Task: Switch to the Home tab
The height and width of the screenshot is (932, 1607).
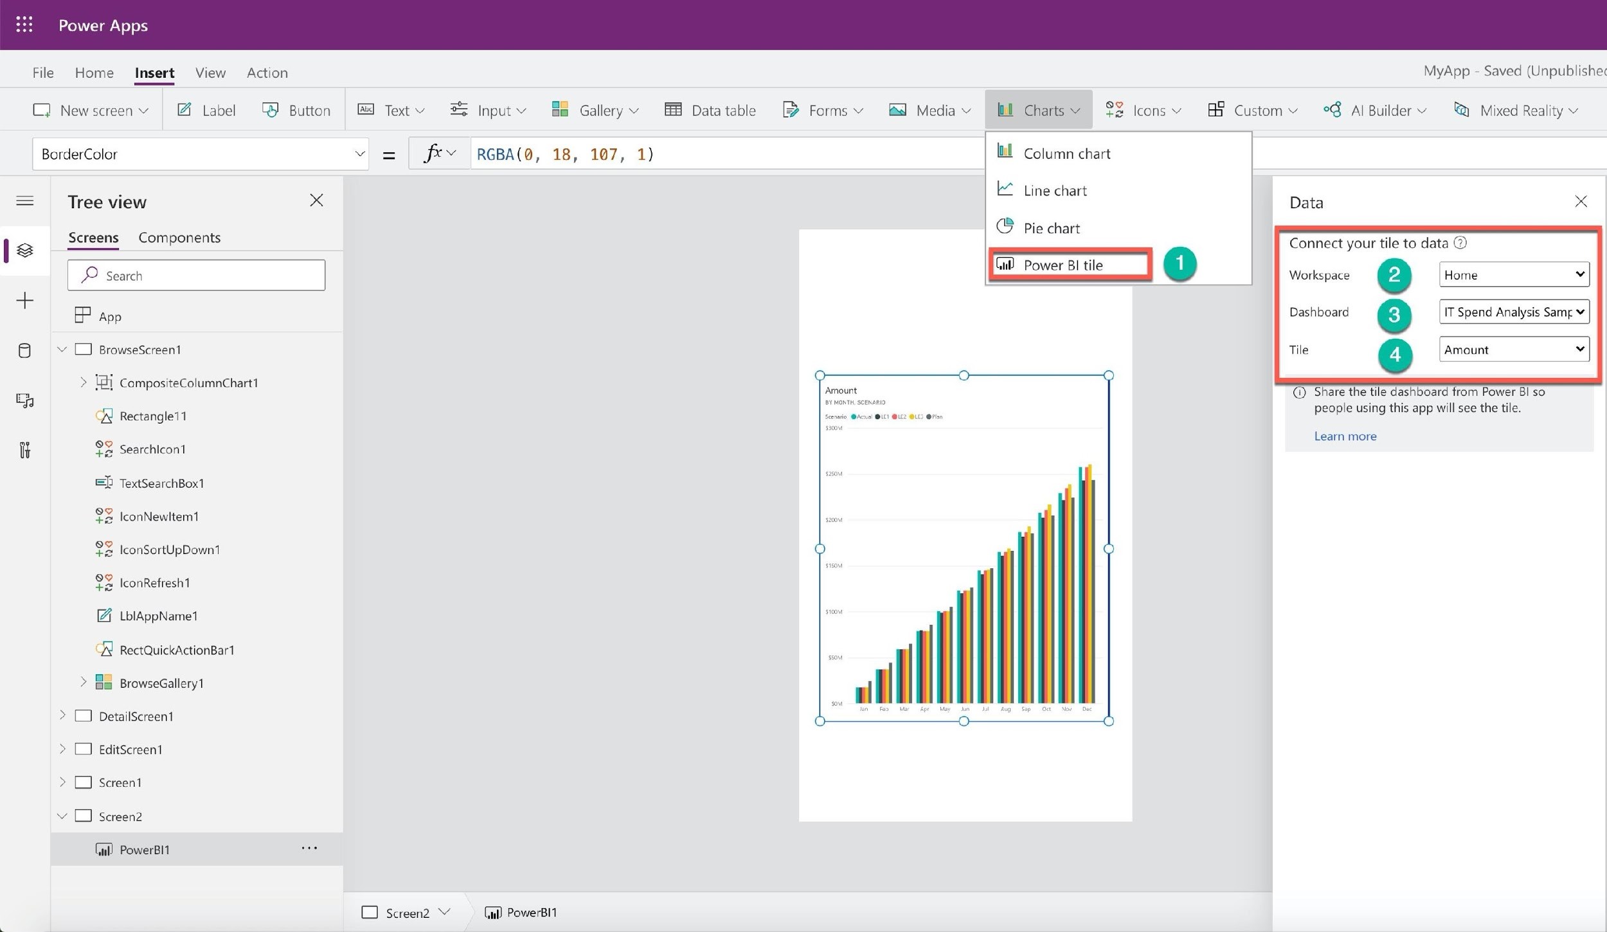Action: click(x=94, y=73)
